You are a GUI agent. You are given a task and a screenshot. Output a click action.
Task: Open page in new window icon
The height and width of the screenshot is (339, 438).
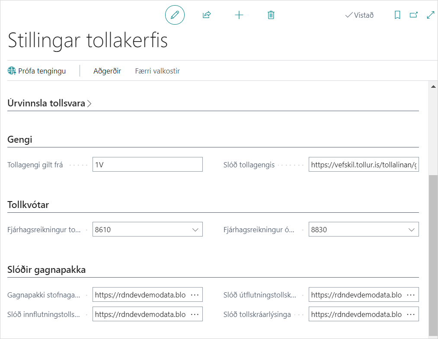(x=414, y=15)
